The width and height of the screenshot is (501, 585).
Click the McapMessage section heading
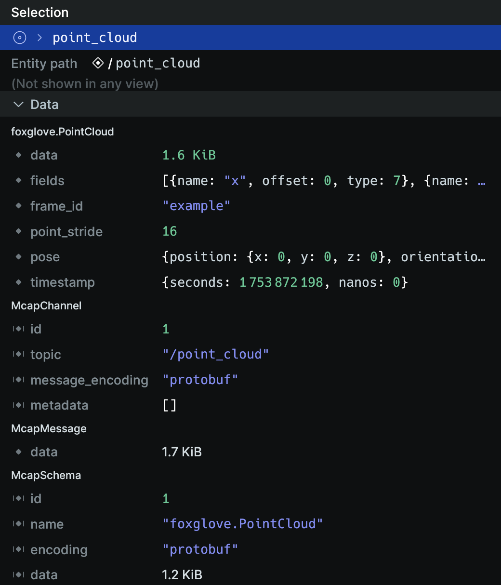coord(49,428)
